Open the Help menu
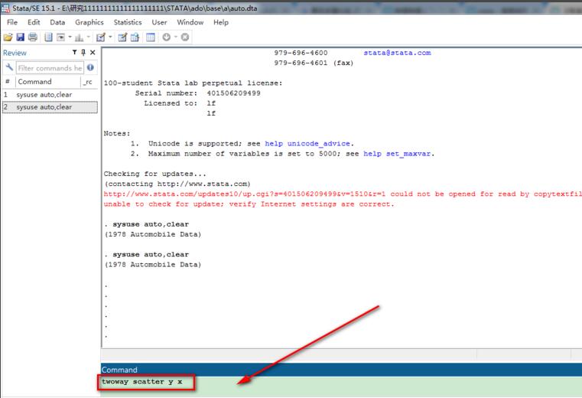 tap(221, 22)
